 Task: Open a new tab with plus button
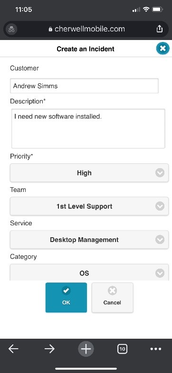(86, 349)
